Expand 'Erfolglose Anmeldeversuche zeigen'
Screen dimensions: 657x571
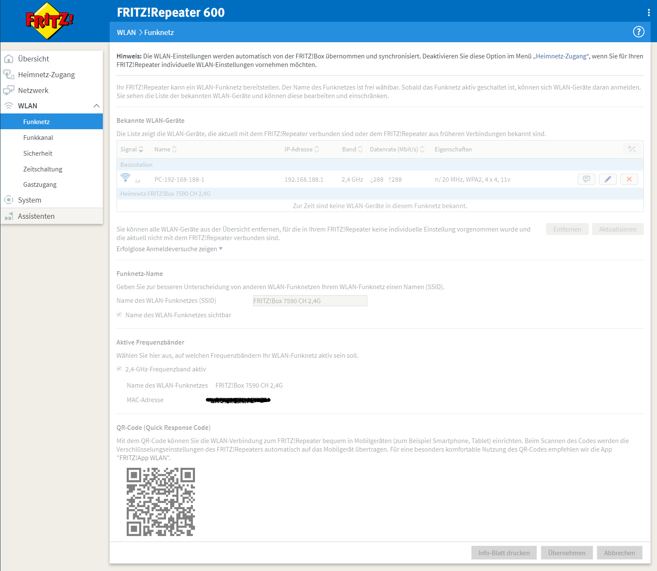point(170,249)
